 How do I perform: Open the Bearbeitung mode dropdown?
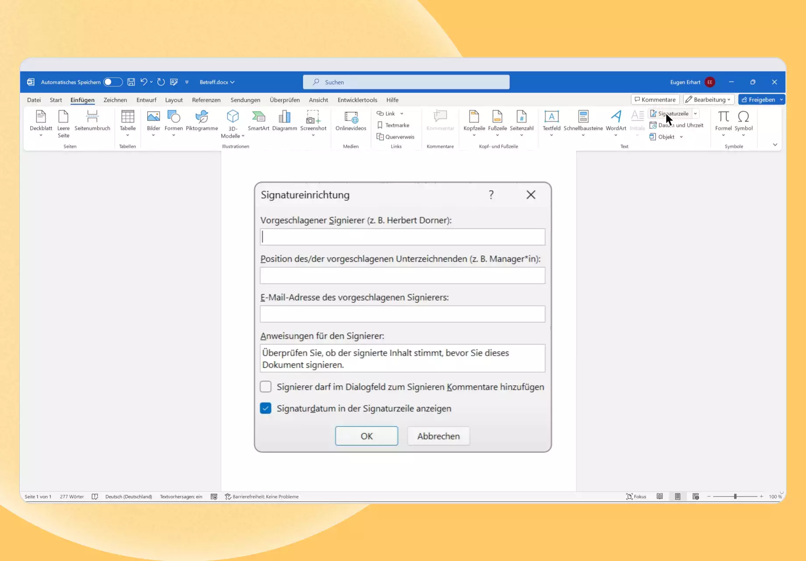click(x=709, y=99)
